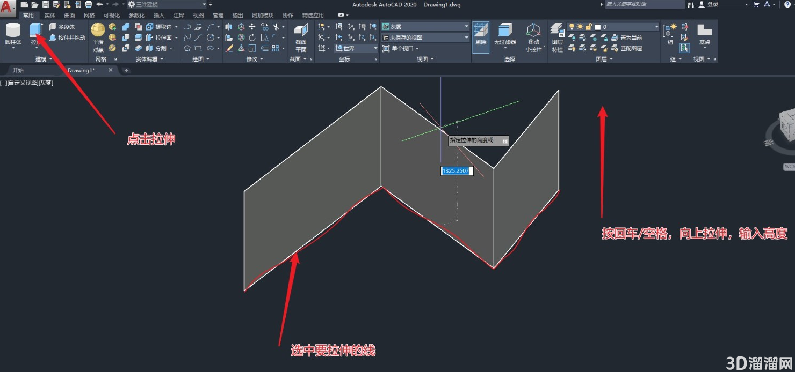
Task: Click the print icon in quick access toolbar
Action: [89, 4]
